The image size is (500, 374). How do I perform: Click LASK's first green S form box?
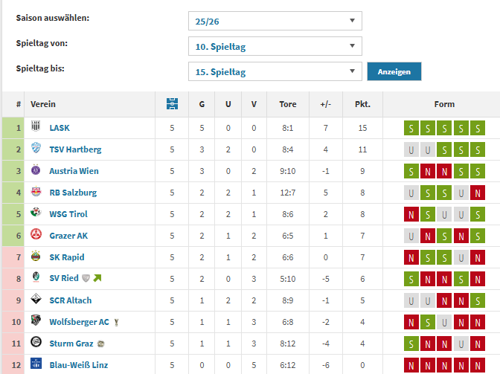click(x=410, y=128)
